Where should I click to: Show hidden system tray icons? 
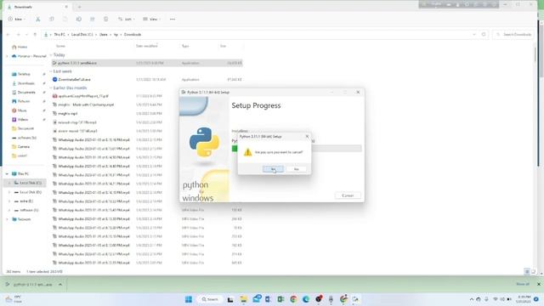(472, 299)
